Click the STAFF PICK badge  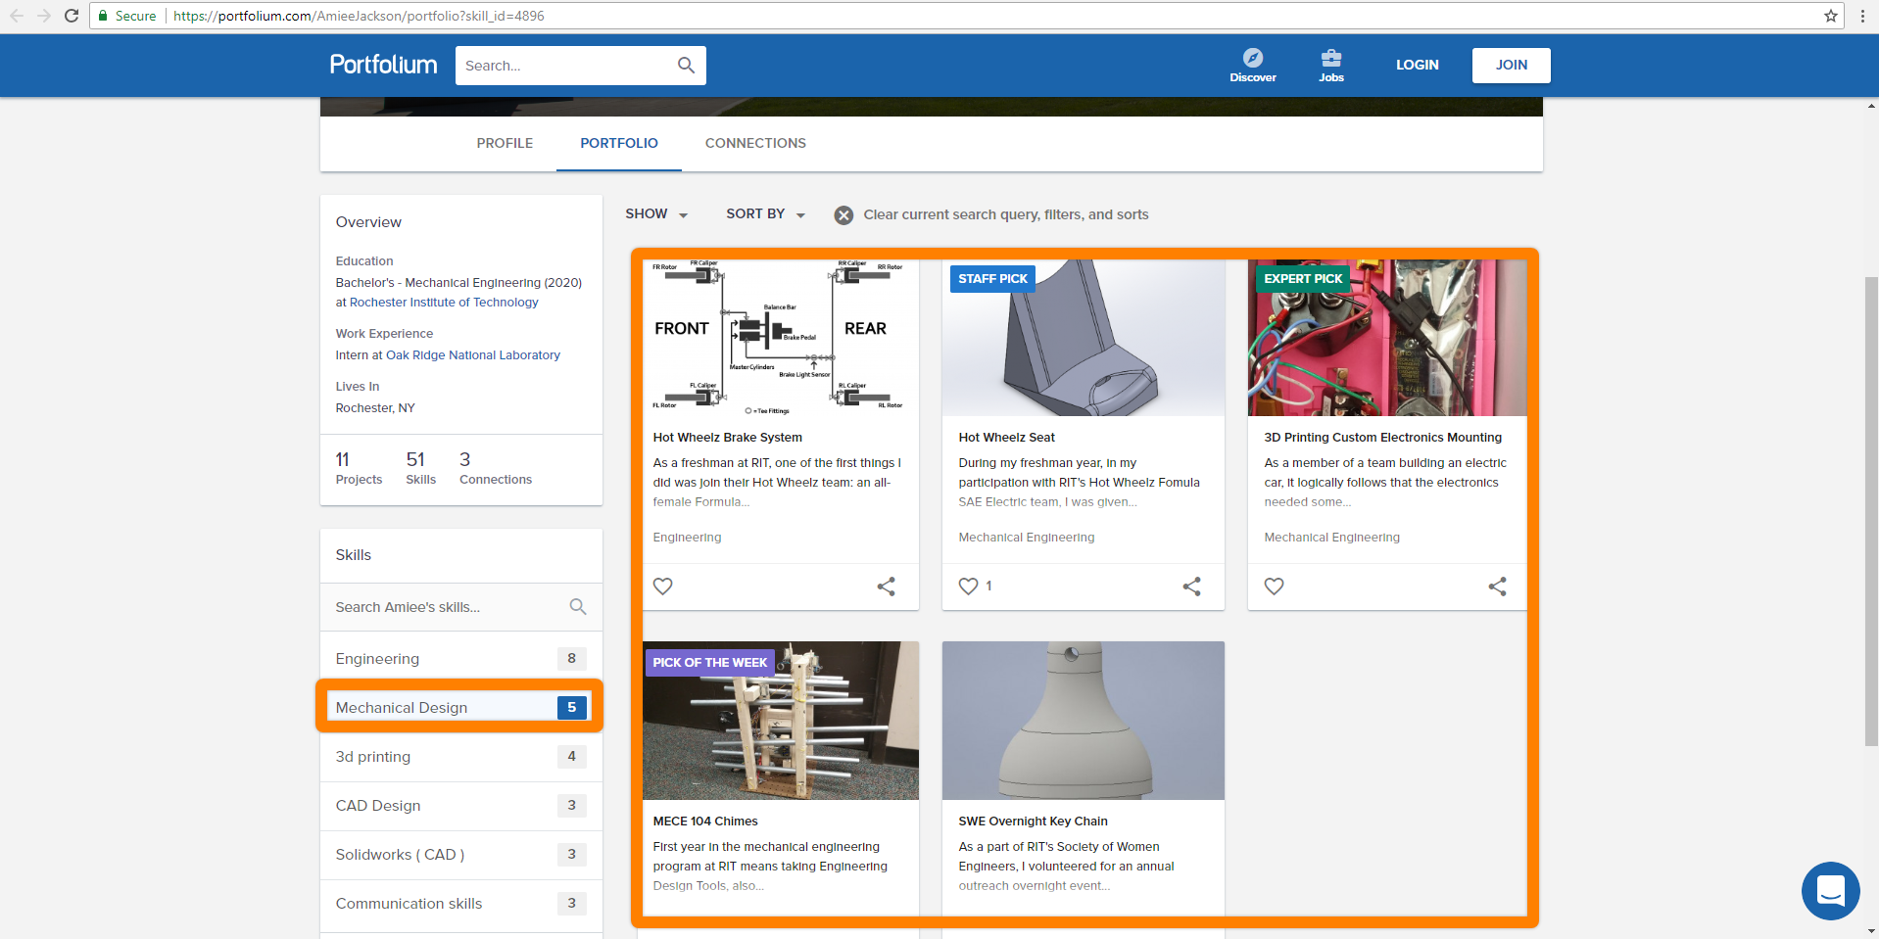[x=992, y=279]
